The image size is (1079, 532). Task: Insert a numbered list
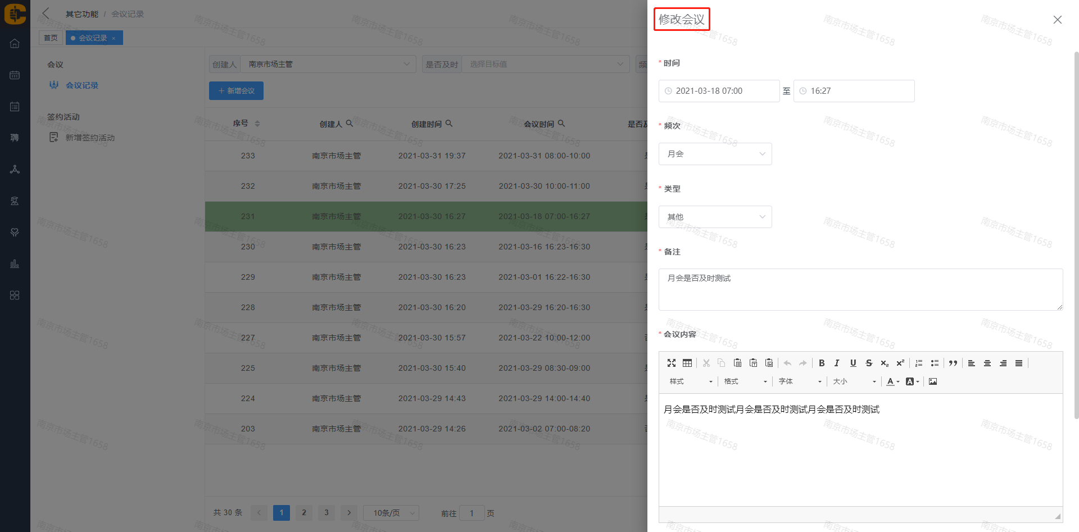click(919, 363)
